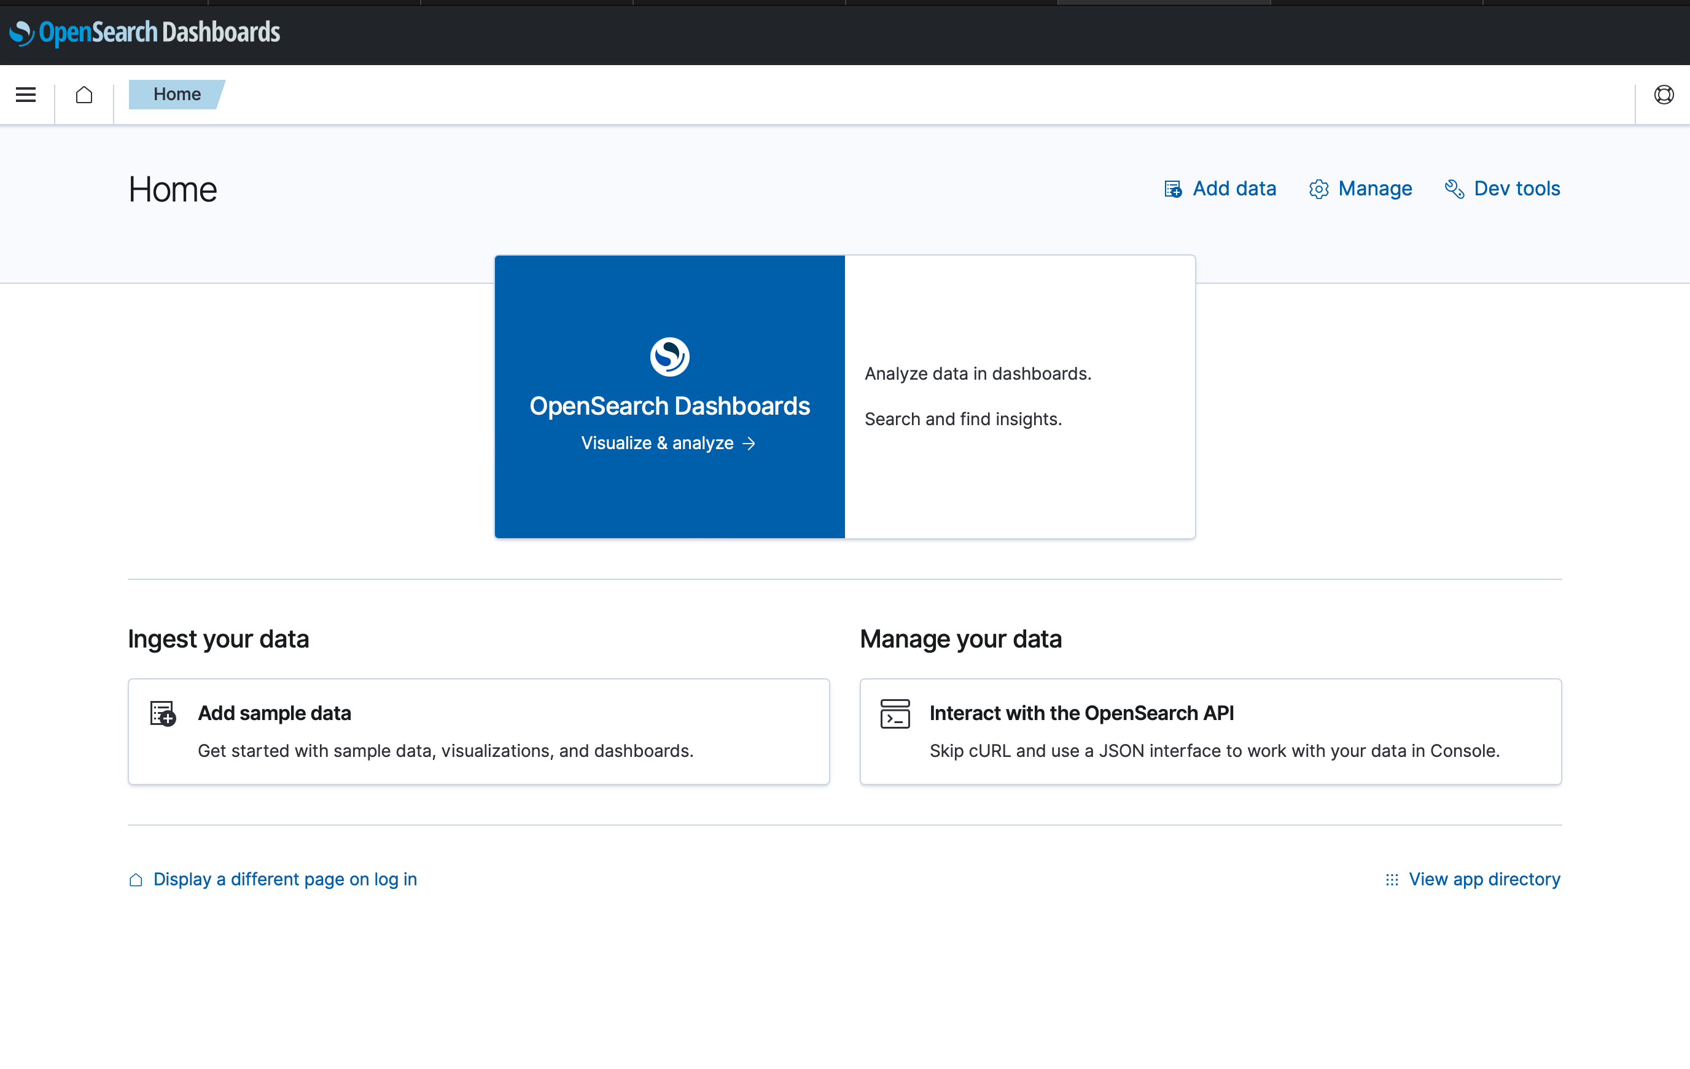
Task: Click View app directory link
Action: coord(1484,879)
